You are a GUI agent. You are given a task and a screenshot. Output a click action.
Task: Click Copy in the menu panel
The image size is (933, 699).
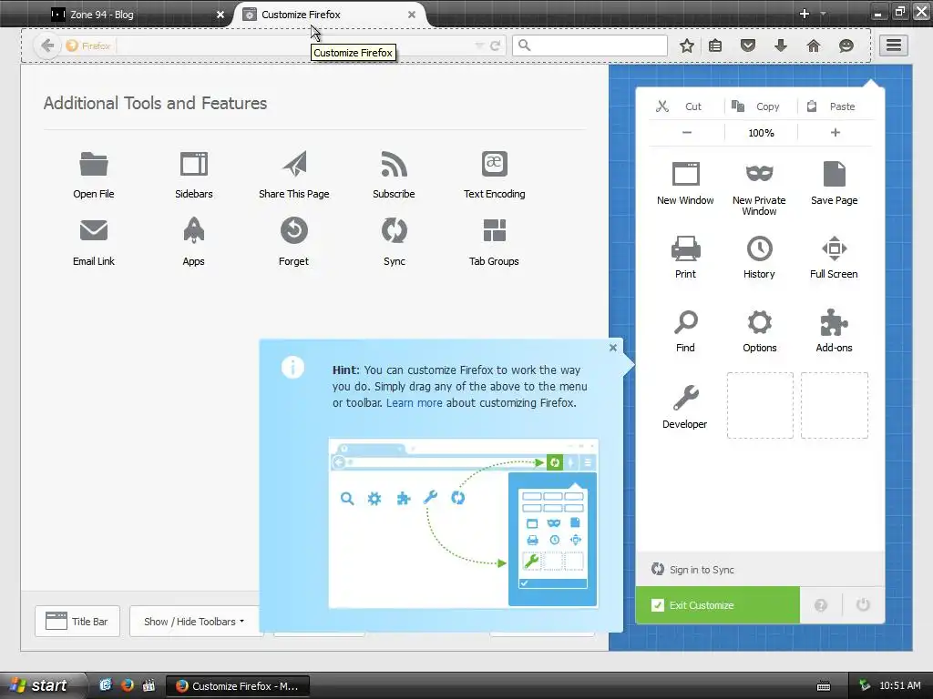coord(761,106)
